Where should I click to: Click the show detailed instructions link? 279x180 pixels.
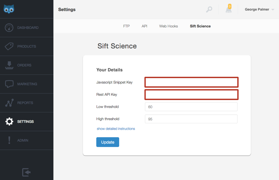(x=116, y=129)
